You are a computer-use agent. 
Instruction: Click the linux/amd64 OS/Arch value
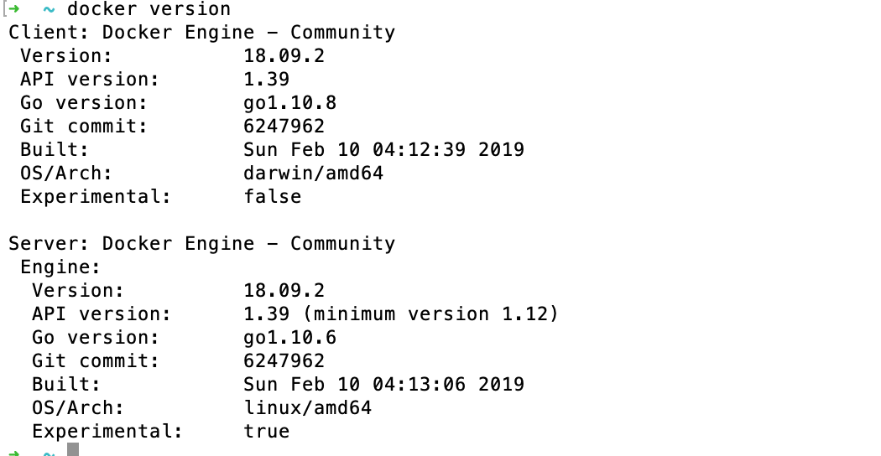click(307, 408)
